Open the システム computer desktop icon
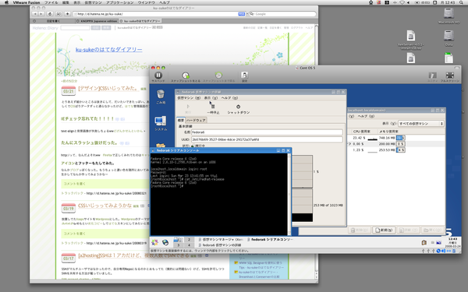This screenshot has height=292, width=468. [161, 121]
